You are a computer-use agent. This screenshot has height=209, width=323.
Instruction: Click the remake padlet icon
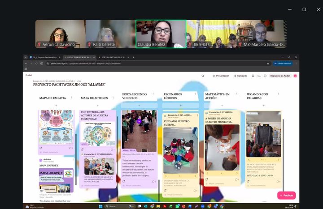tap(259, 76)
